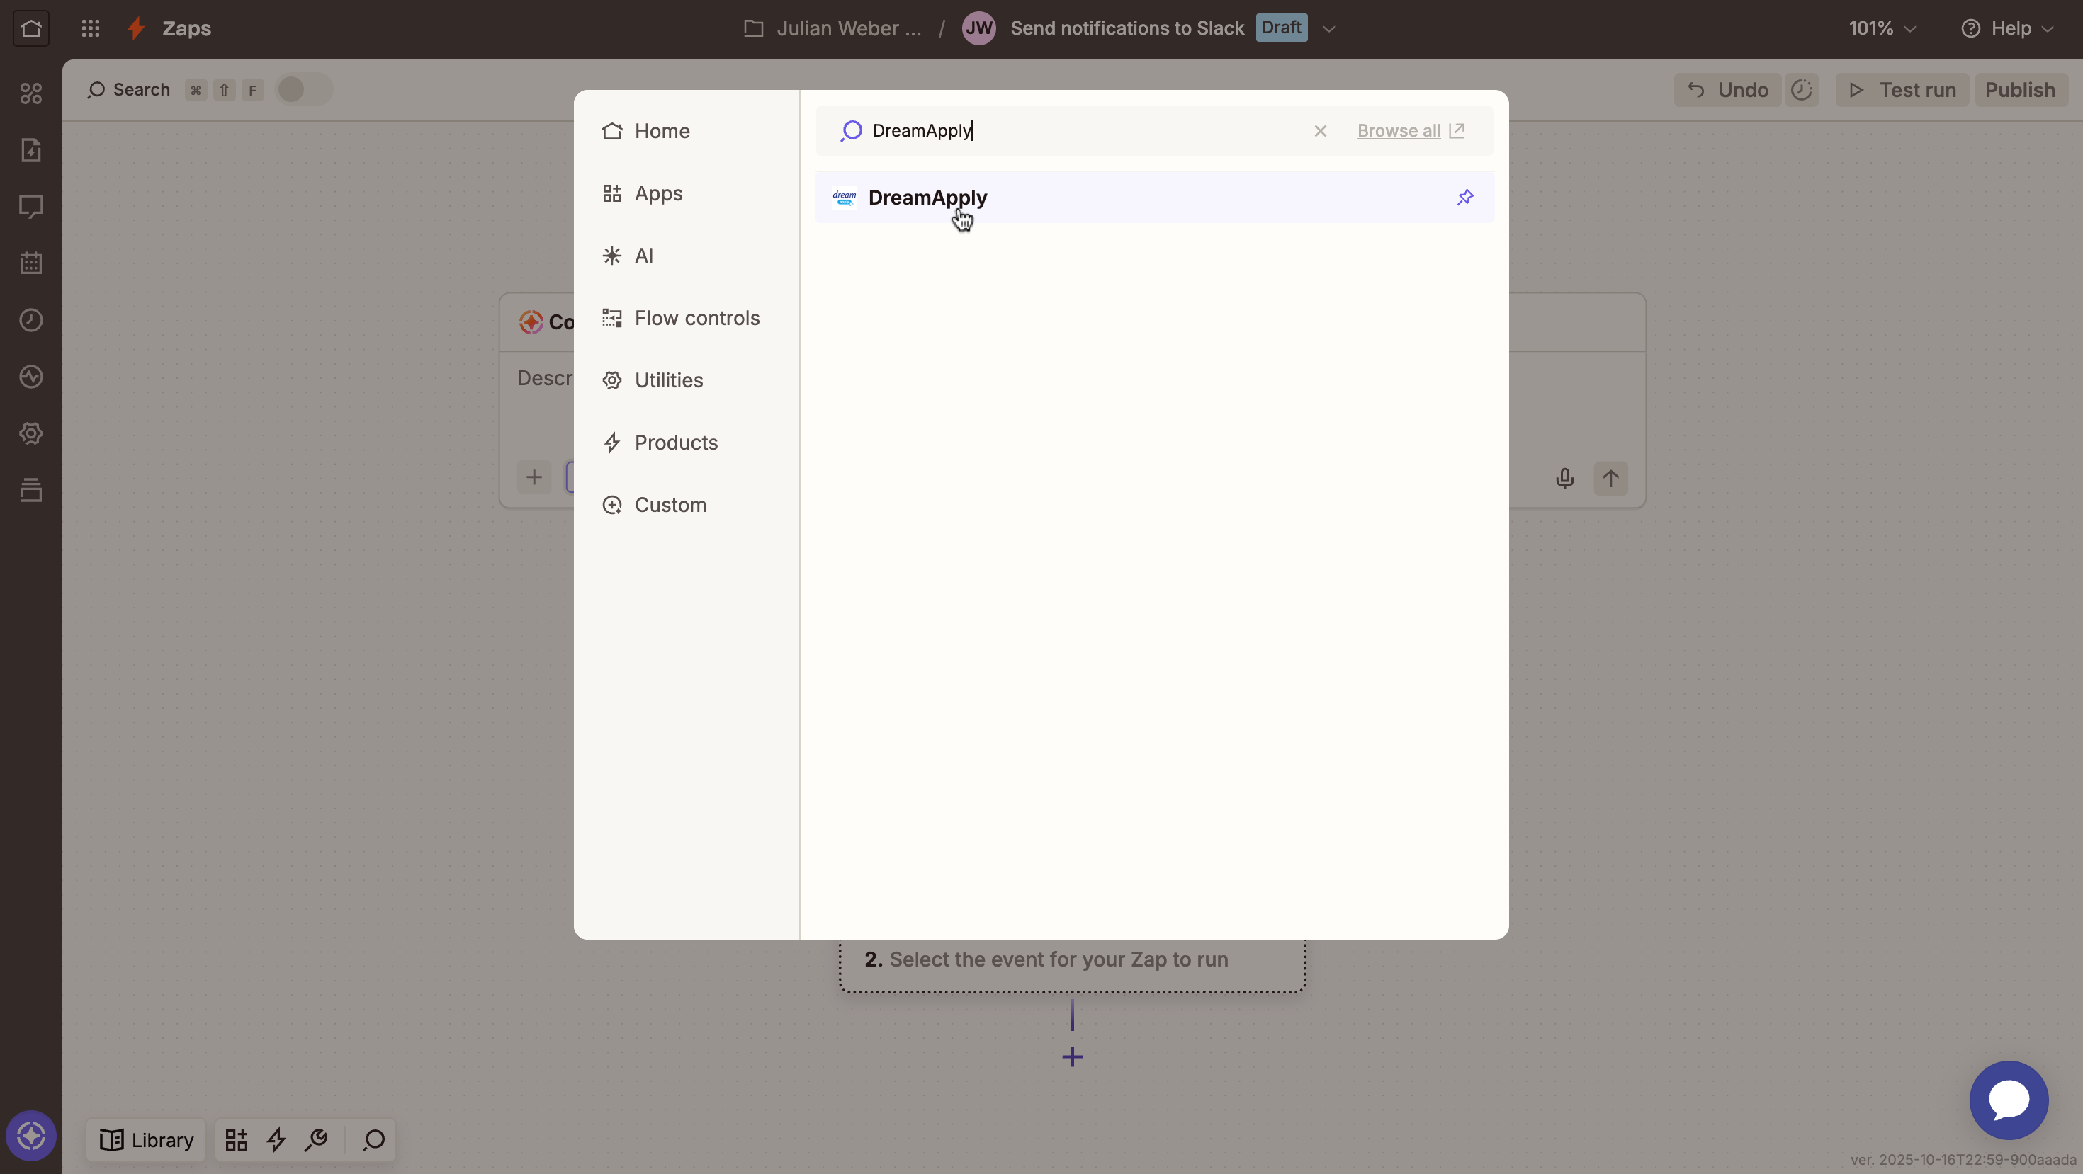Viewport: 2083px width, 1174px height.
Task: Toggle the switch next to Search
Action: 304,90
